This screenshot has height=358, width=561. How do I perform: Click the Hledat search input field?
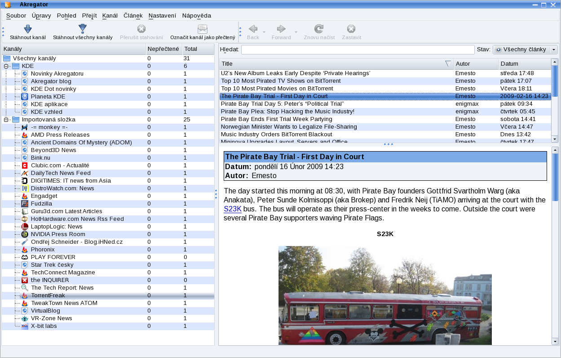coord(358,49)
